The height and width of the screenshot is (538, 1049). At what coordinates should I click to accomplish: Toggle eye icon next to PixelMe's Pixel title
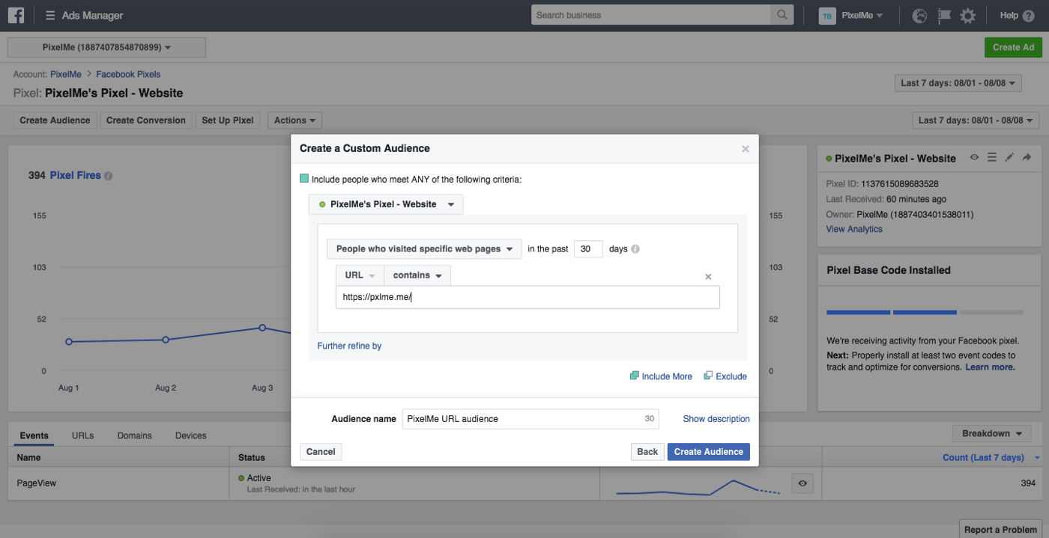pyautogui.click(x=974, y=158)
